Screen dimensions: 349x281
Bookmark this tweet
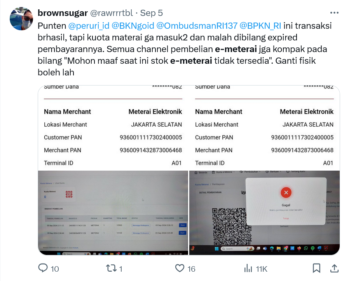coord(316,268)
